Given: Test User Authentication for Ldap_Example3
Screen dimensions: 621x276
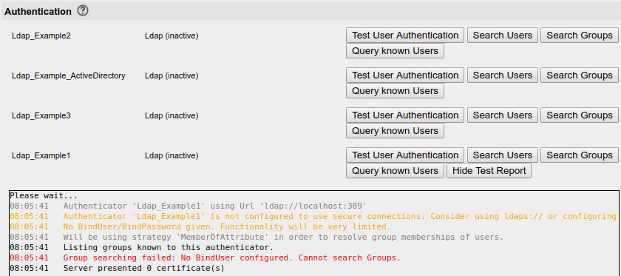Looking at the screenshot, I should click(405, 115).
